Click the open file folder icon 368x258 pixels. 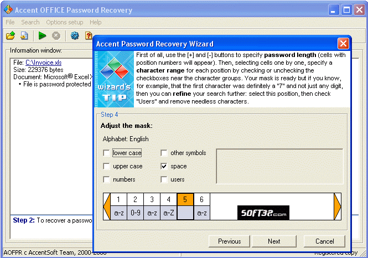click(11, 35)
